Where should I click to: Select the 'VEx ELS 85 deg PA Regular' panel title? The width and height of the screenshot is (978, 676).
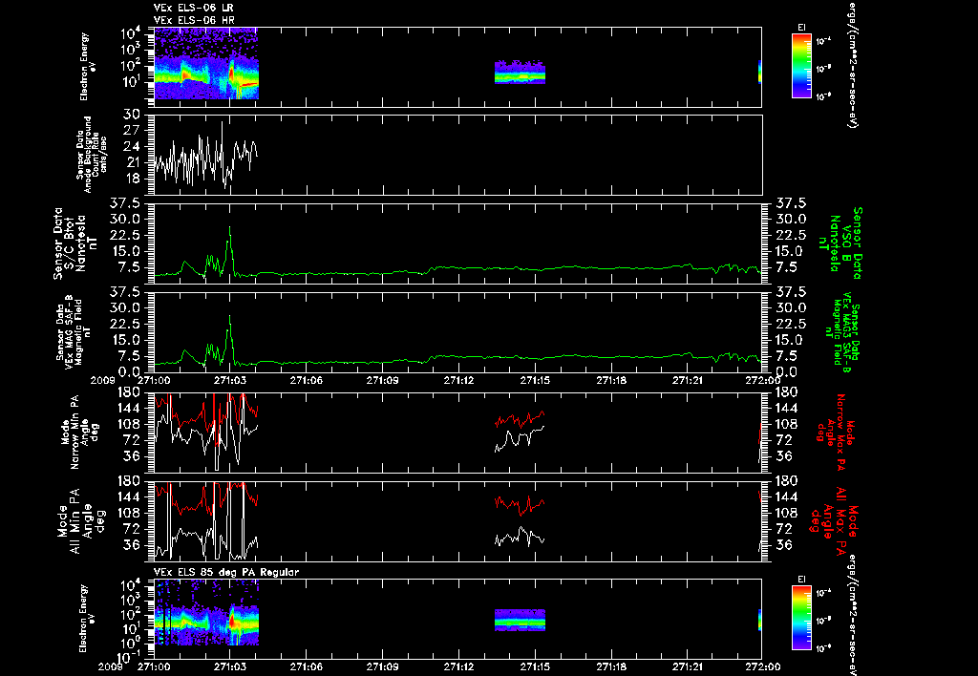point(226,572)
